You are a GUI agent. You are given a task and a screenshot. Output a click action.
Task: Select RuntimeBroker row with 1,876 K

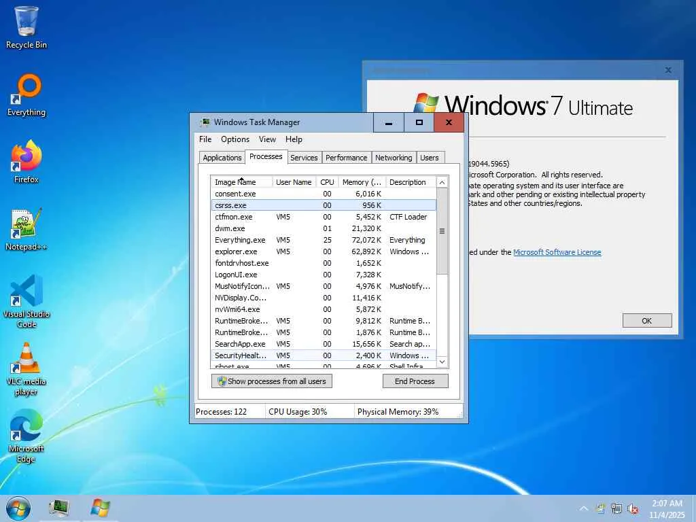pos(324,332)
